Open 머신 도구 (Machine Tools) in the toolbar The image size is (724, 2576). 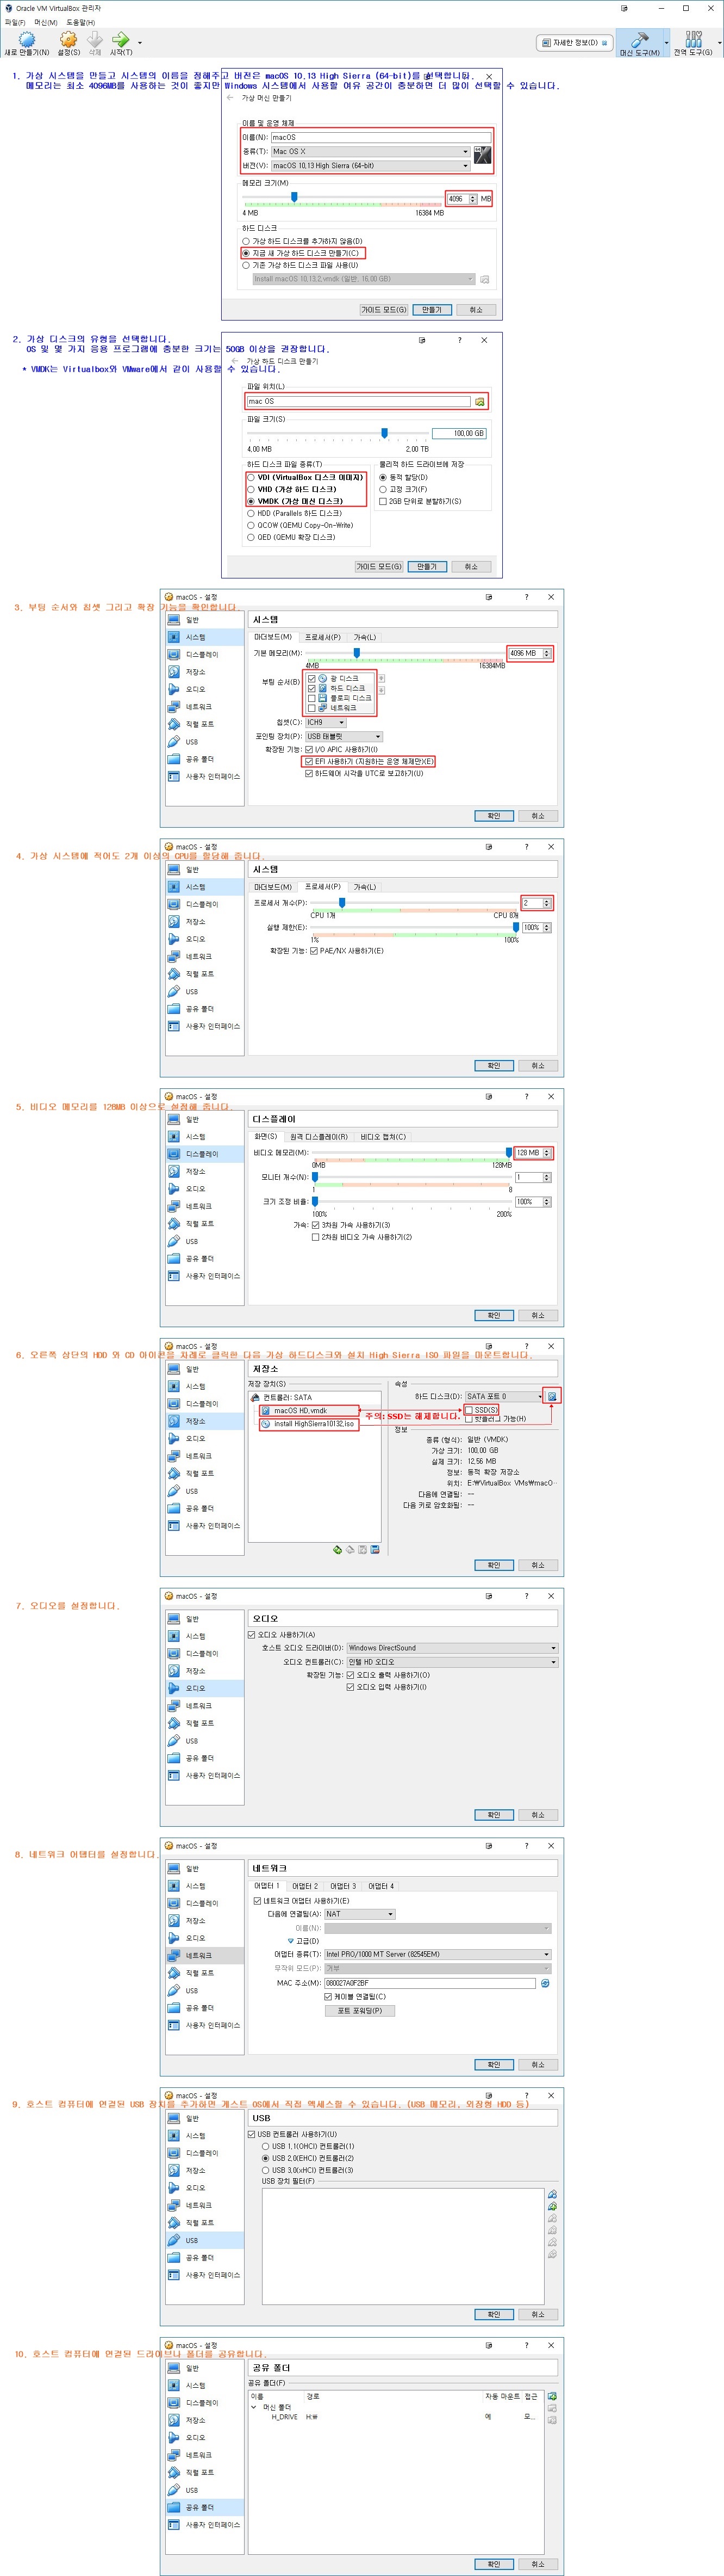(x=640, y=43)
